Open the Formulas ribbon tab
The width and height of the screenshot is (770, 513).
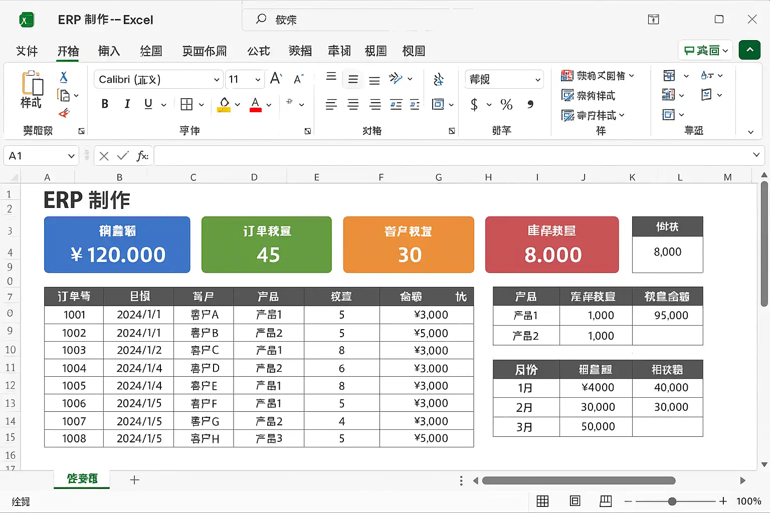tap(259, 51)
